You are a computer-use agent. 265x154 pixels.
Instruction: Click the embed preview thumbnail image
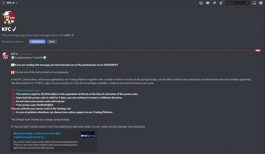[88, 135]
